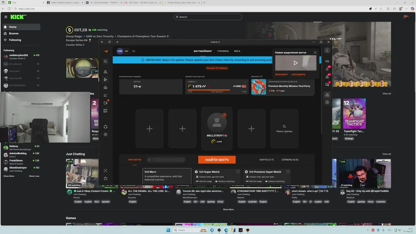
Task: Open the FACEIT party finder sidebar icon
Action: point(105,72)
